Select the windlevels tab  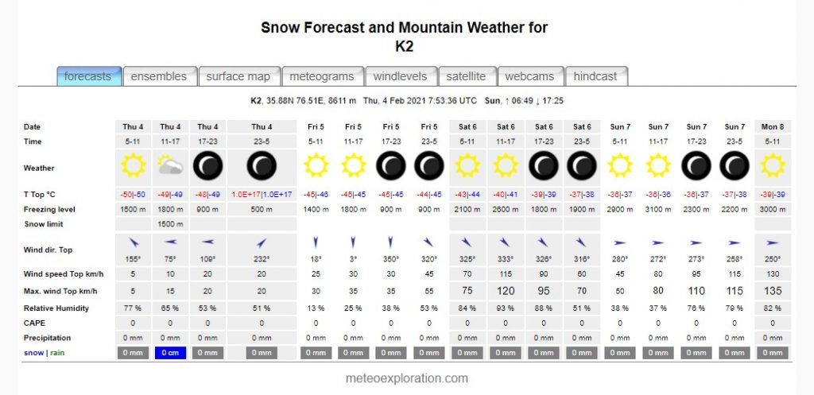[x=401, y=76]
